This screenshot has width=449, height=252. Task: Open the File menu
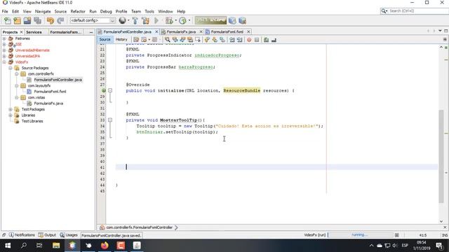tap(5, 11)
